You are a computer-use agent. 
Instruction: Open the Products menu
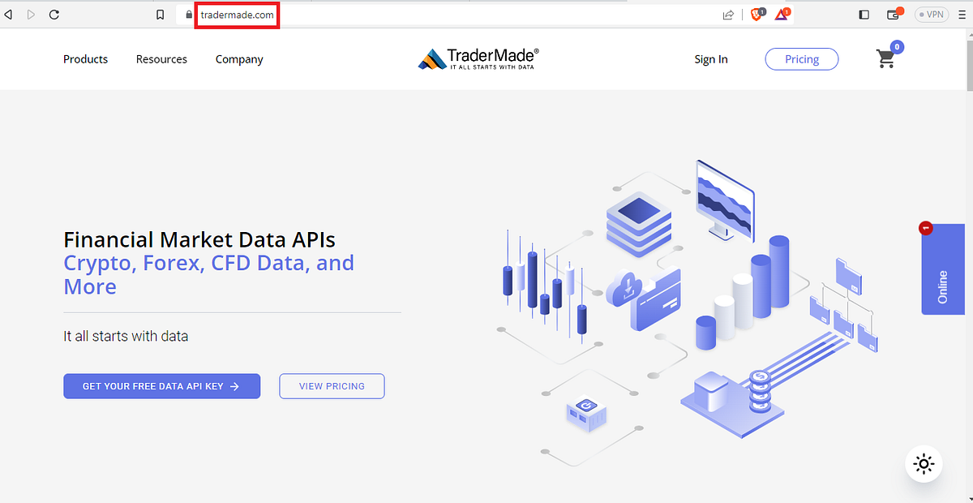pos(86,59)
